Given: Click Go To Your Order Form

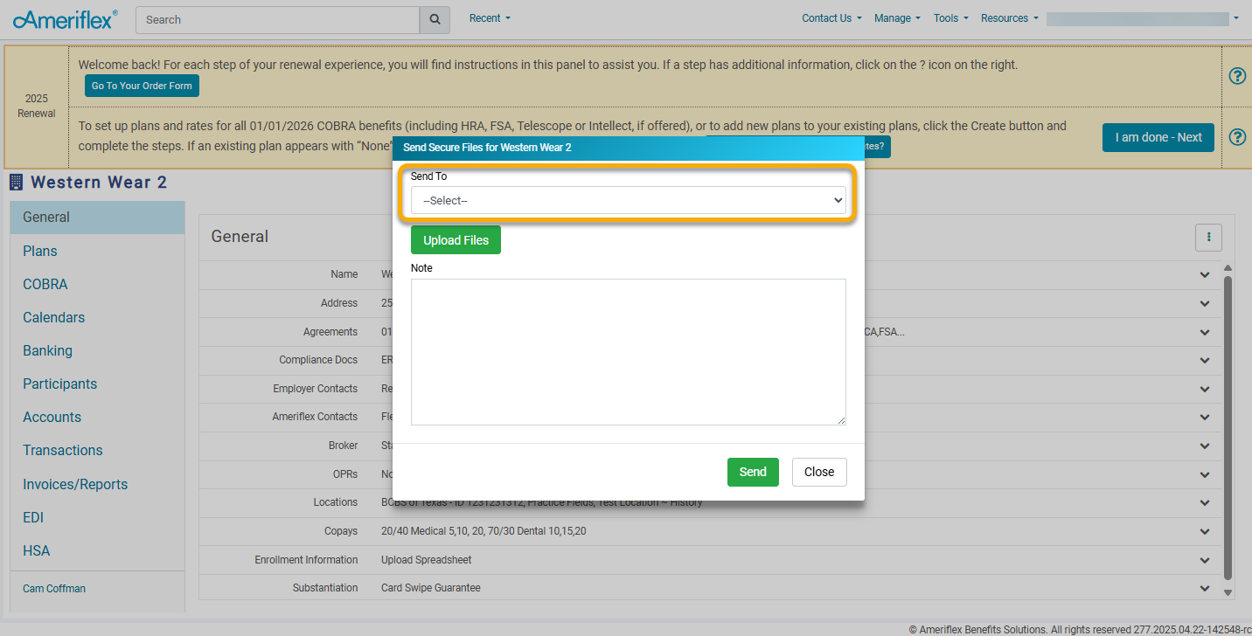Looking at the screenshot, I should tap(142, 86).
